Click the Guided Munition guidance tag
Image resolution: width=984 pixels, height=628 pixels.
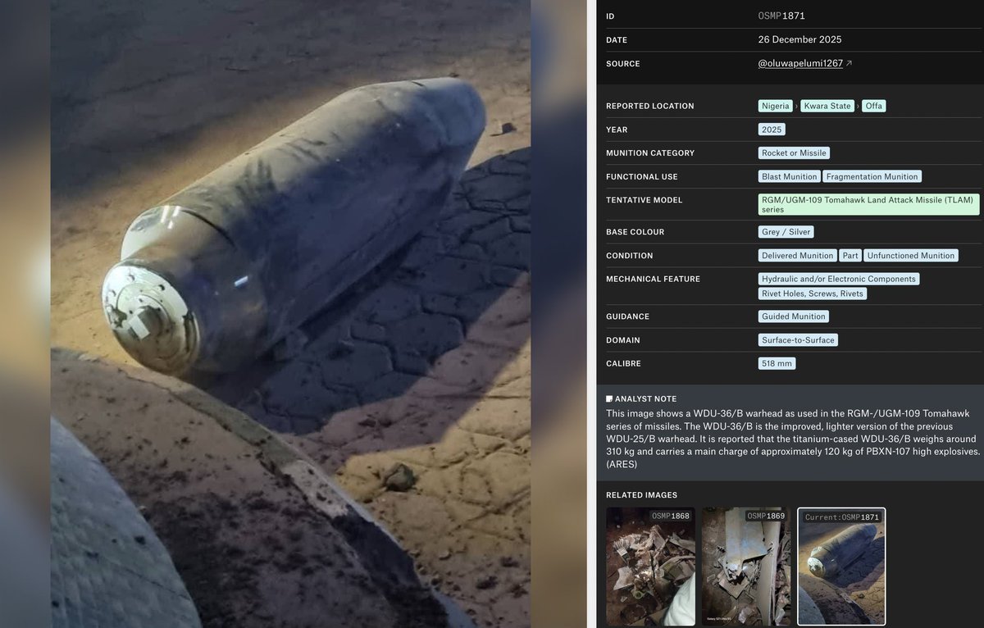[793, 316]
